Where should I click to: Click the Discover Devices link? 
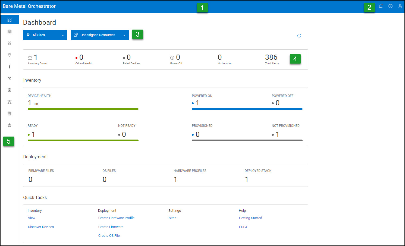(41, 227)
